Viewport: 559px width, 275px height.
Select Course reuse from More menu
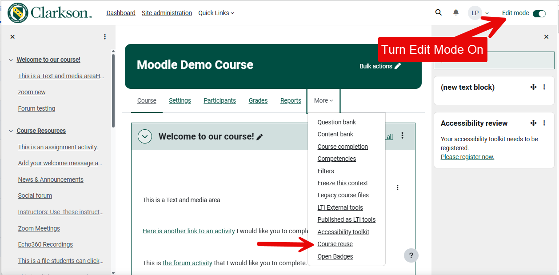point(335,244)
